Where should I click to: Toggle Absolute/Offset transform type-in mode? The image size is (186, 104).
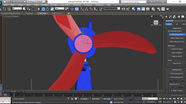76,99
